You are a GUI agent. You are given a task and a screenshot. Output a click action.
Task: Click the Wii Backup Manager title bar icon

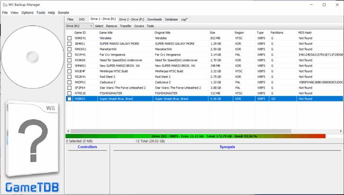coord(5,5)
